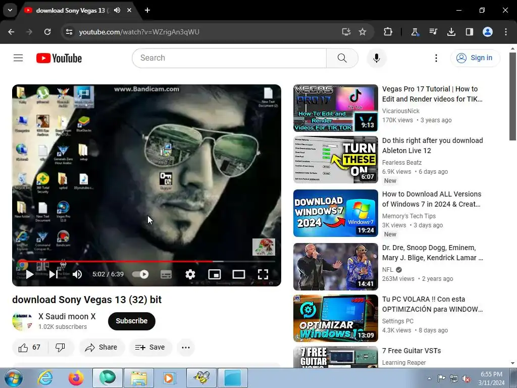Like the video with 67 likes
517x388 pixels.
30,348
